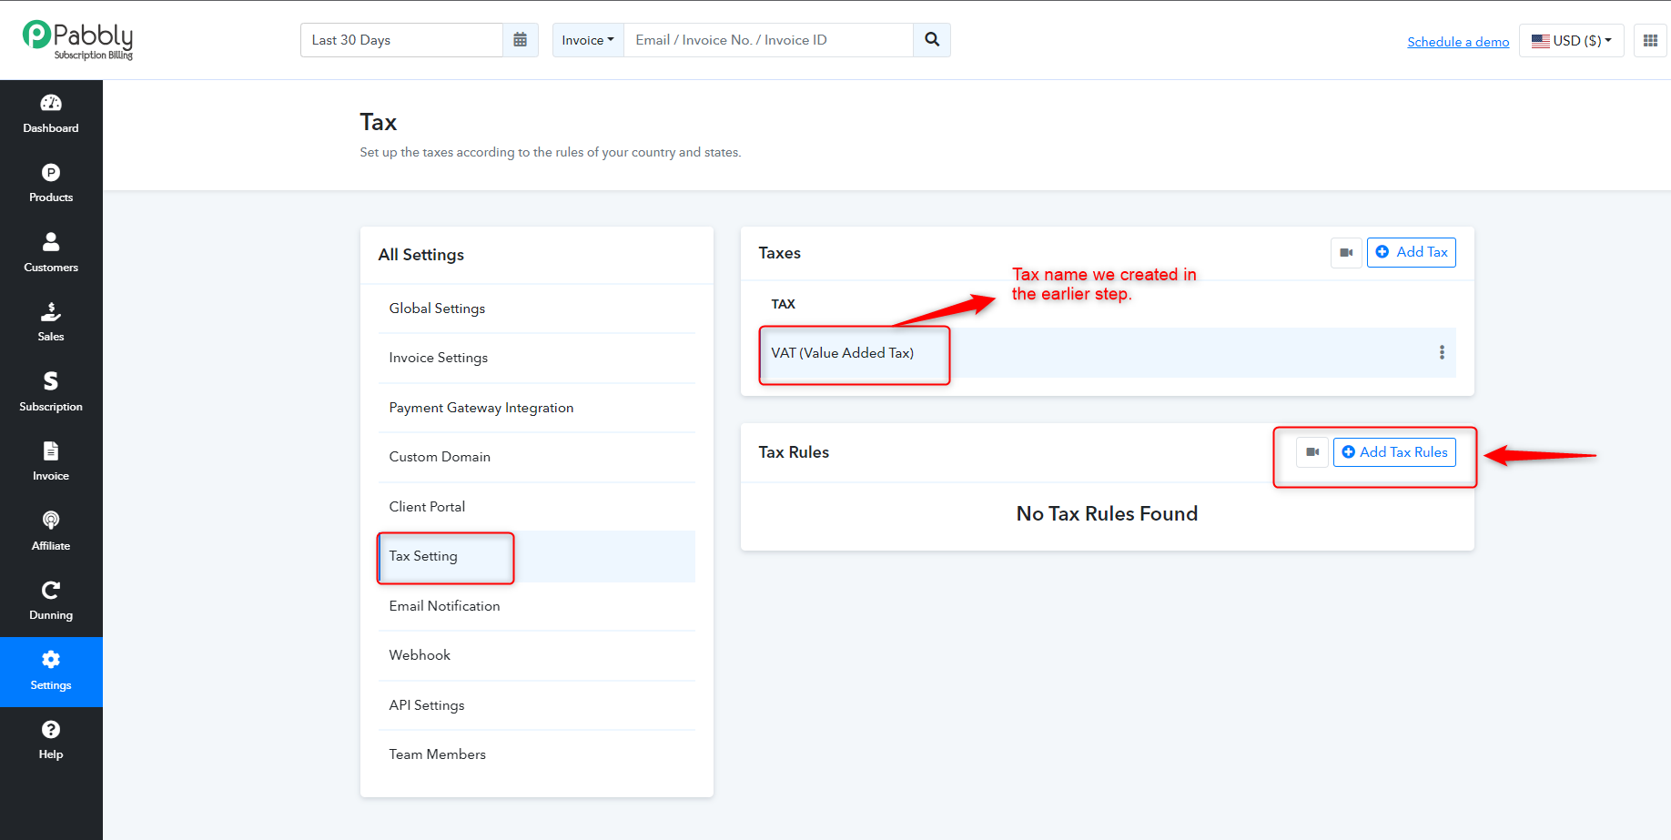Viewport: 1671px width, 840px height.
Task: Open the Sales sidebar icon
Action: pos(51,323)
